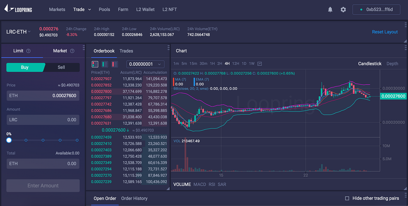The width and height of the screenshot is (408, 206).
Task: Select the 1H timeframe
Action: tap(212, 64)
